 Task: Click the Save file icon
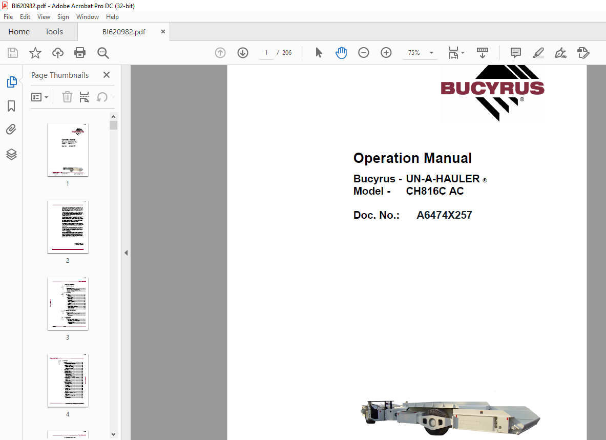13,53
